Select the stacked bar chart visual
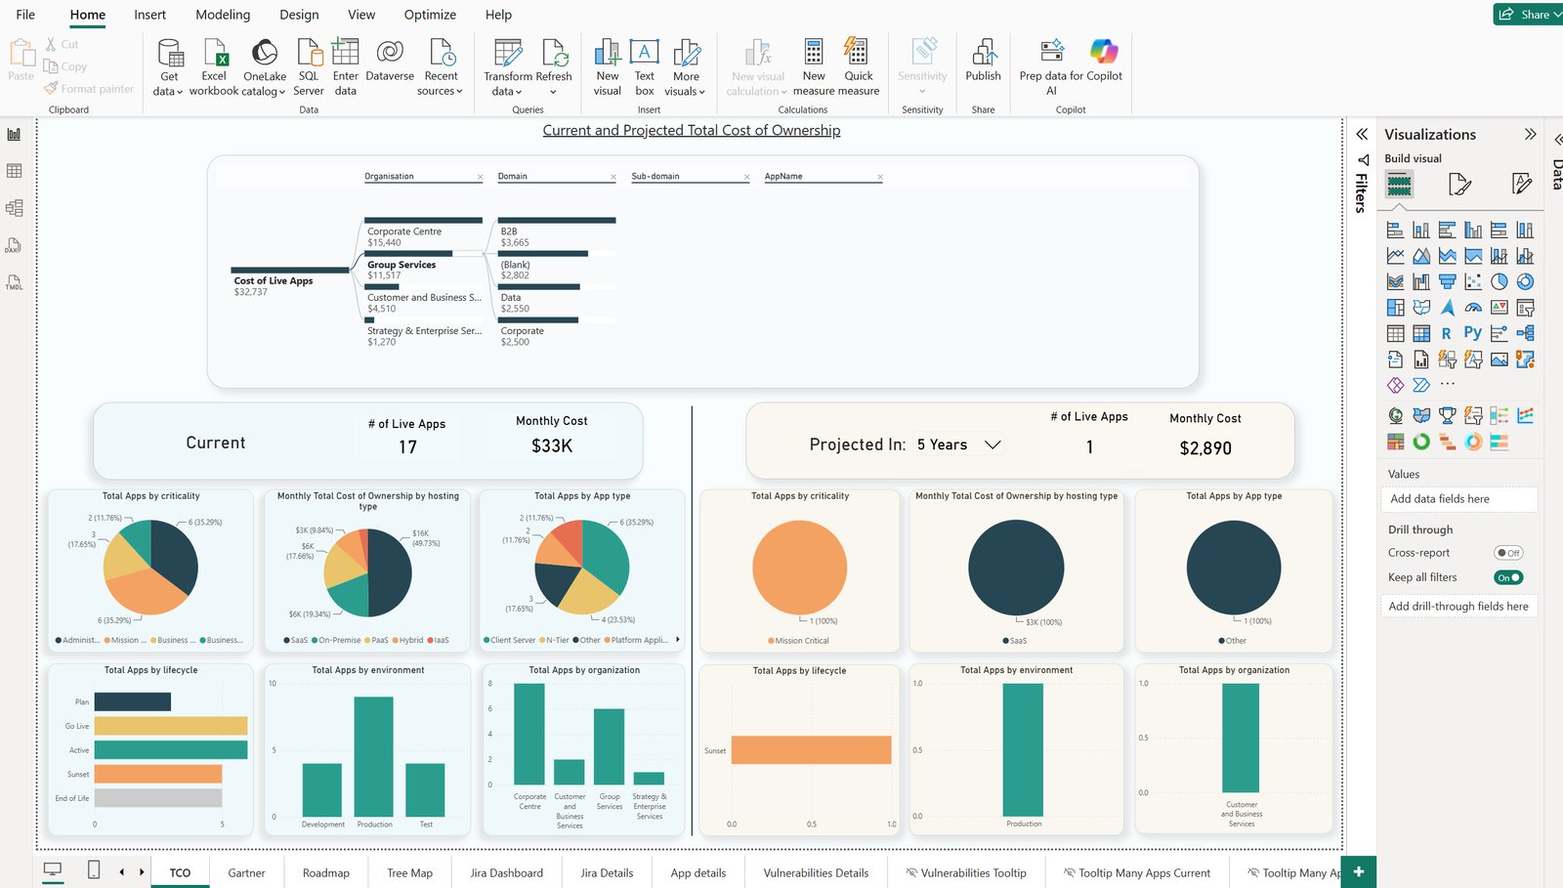Viewport: 1563px width, 888px height. point(1395,231)
